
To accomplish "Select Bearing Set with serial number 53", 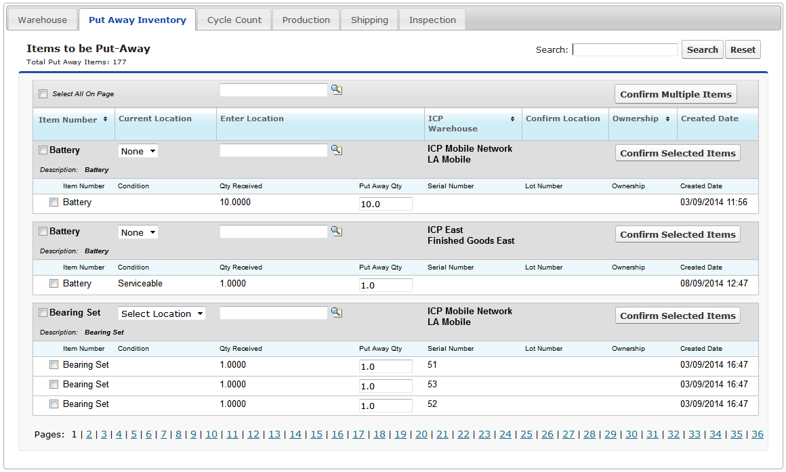I will coord(54,385).
